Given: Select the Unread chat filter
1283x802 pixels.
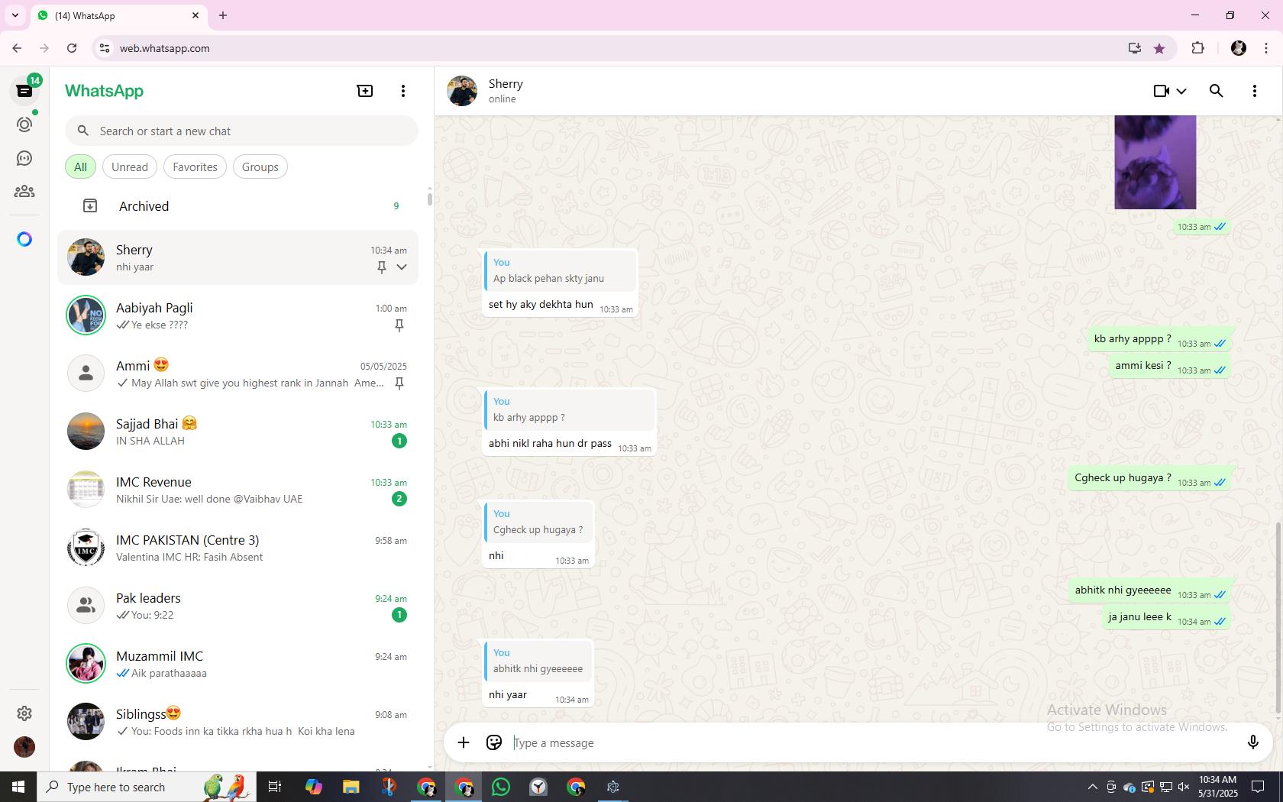Looking at the screenshot, I should coord(130,167).
